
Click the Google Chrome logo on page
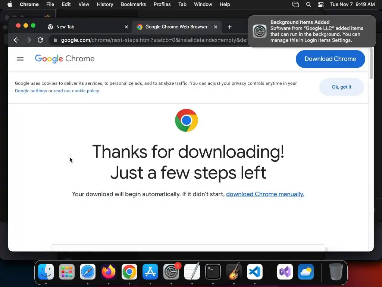tap(65, 59)
